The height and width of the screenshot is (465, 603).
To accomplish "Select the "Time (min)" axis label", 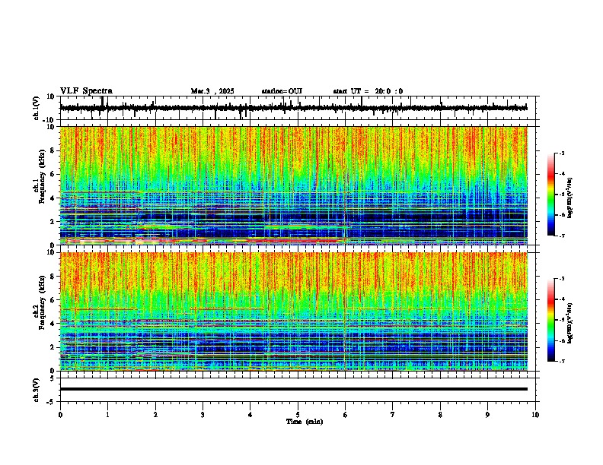I will coord(305,422).
